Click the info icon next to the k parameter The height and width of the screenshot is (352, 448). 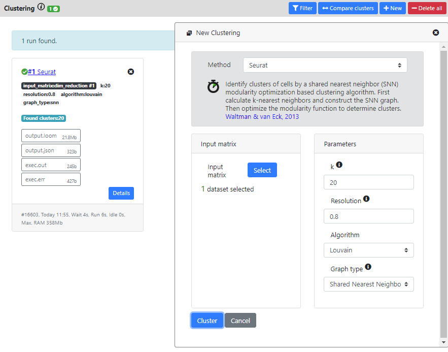pyautogui.click(x=338, y=166)
